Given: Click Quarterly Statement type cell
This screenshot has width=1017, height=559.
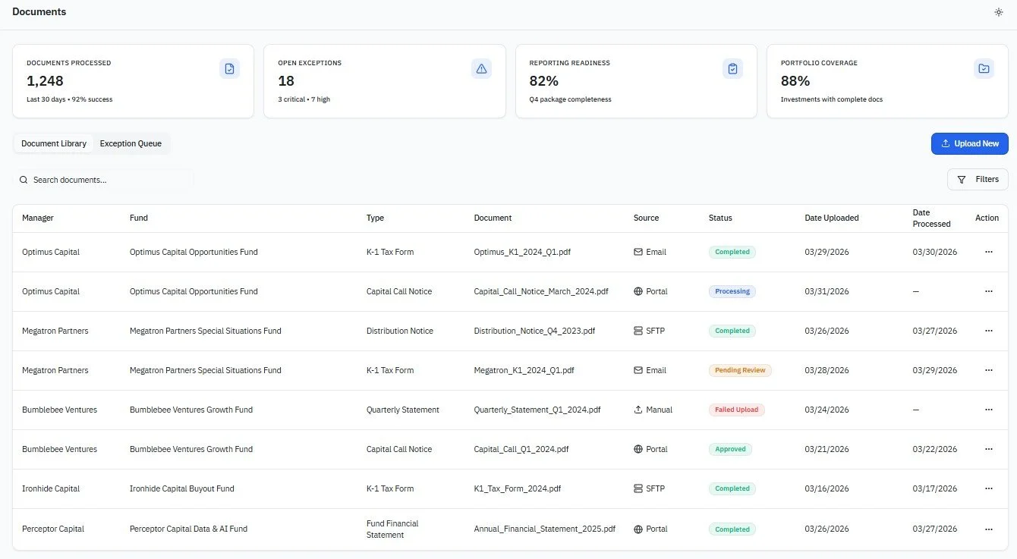Looking at the screenshot, I should click(403, 410).
